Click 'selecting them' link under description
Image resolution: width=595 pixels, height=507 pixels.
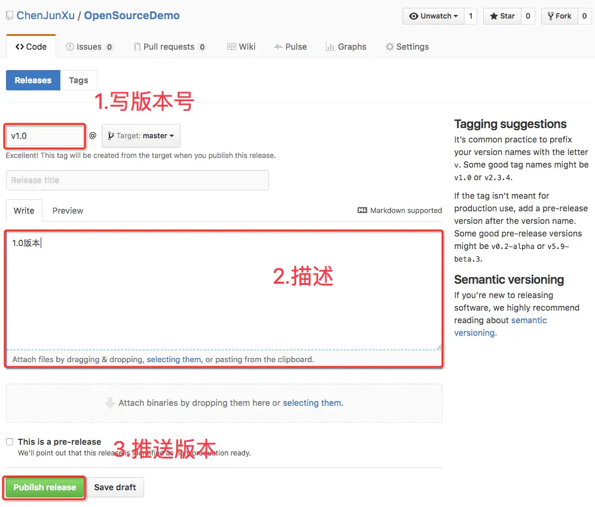coord(174,359)
